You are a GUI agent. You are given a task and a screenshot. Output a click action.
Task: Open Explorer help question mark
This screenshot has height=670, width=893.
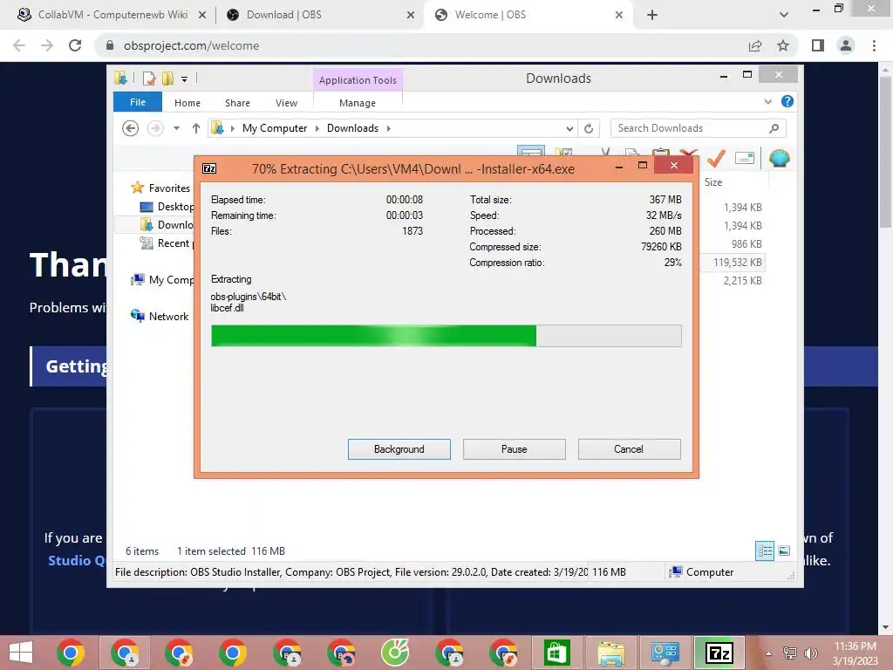point(787,101)
